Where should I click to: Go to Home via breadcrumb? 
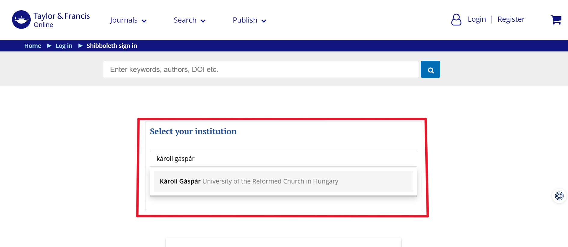click(x=33, y=46)
